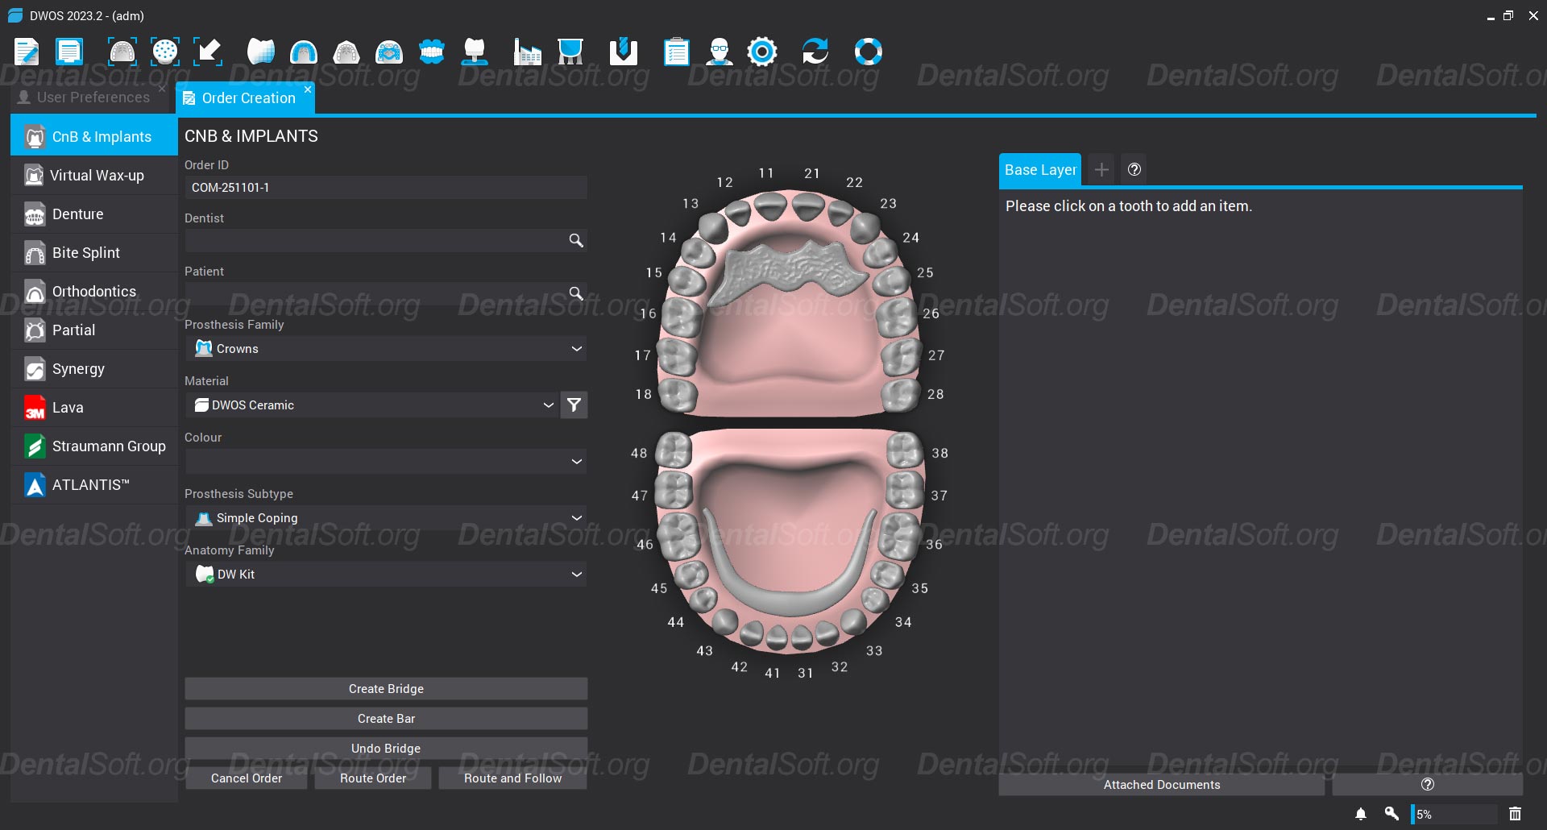Open the Settings gear in the toolbar
1547x830 pixels.
(x=762, y=51)
